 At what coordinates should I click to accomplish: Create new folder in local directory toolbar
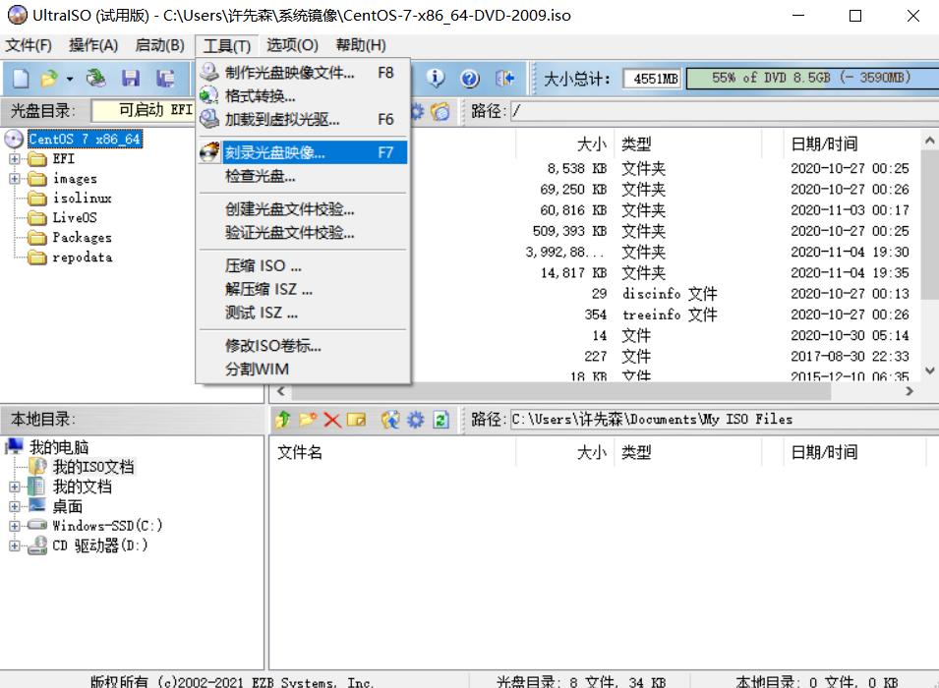[x=308, y=420]
